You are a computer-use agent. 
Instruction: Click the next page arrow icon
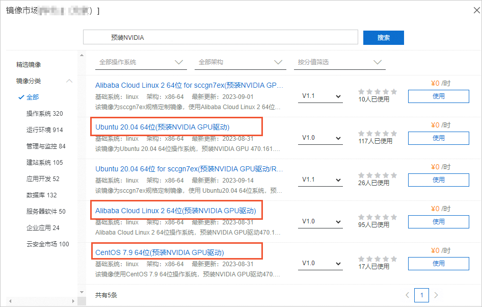pyautogui.click(x=436, y=295)
